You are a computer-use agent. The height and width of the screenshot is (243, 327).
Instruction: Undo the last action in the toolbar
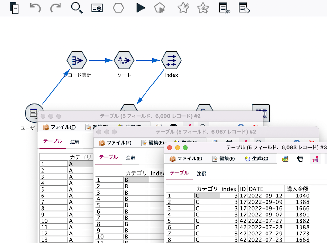[35, 8]
